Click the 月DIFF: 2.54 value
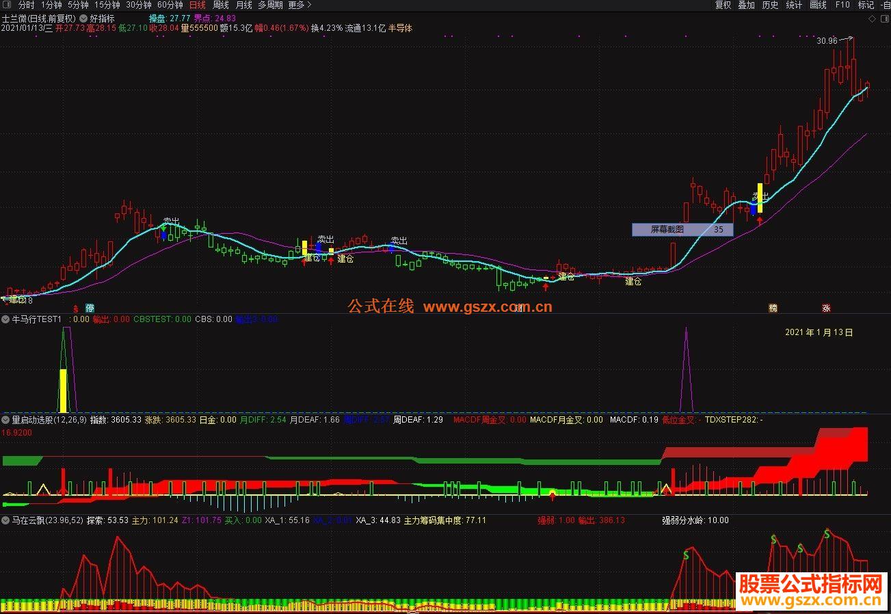The height and width of the screenshot is (614, 891). [x=263, y=420]
